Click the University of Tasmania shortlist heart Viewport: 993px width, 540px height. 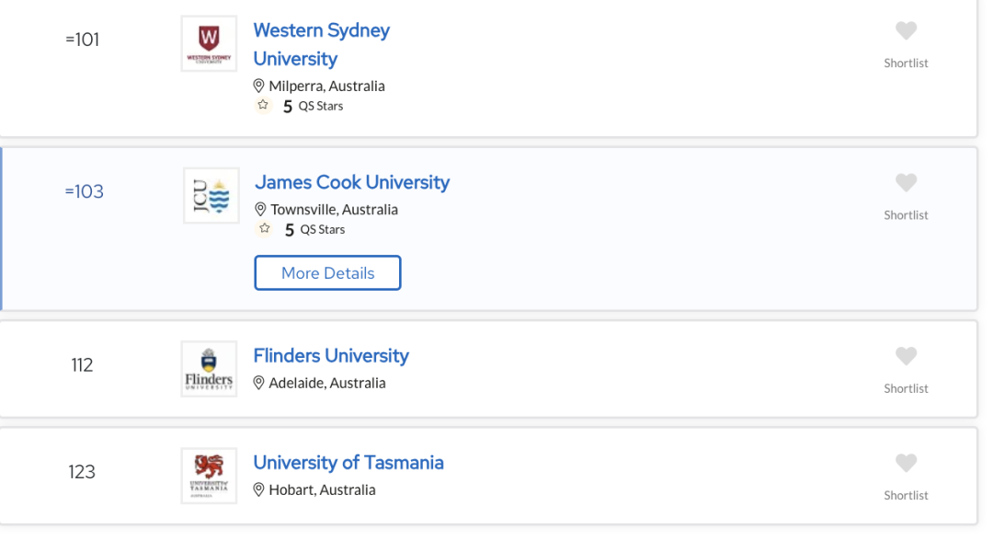point(906,463)
